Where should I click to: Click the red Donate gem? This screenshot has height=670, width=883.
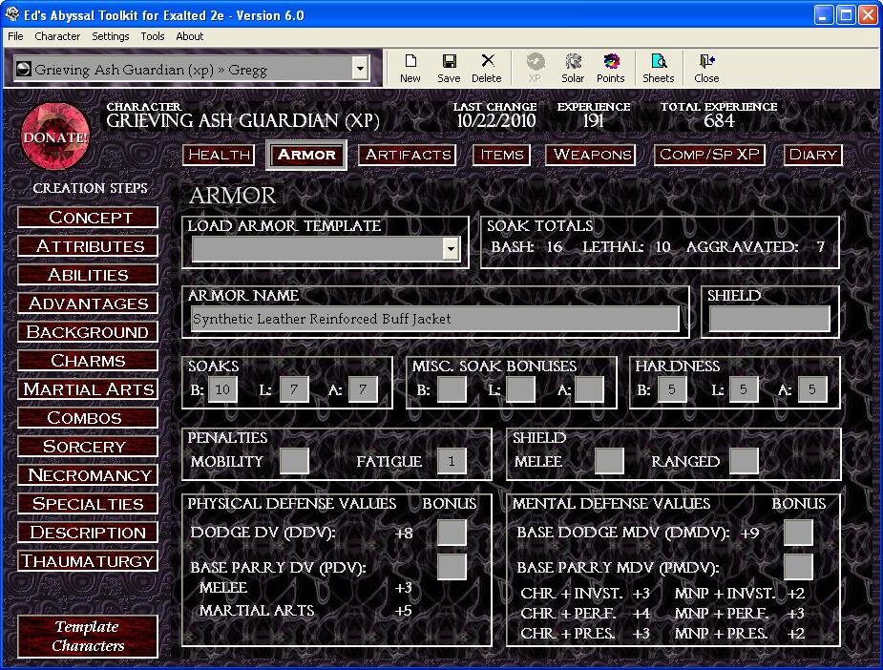54,136
